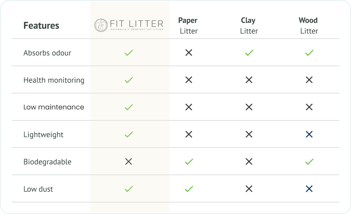Click Fit Litter's Low dust checkmark
Viewport: 351px width, 214px height.
tap(129, 189)
